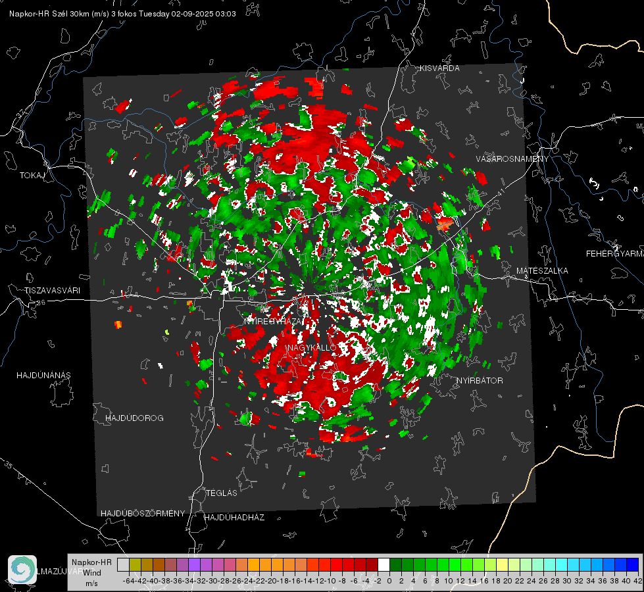
Task: Click the MÁTÉSZALKA city label
Action: [542, 271]
